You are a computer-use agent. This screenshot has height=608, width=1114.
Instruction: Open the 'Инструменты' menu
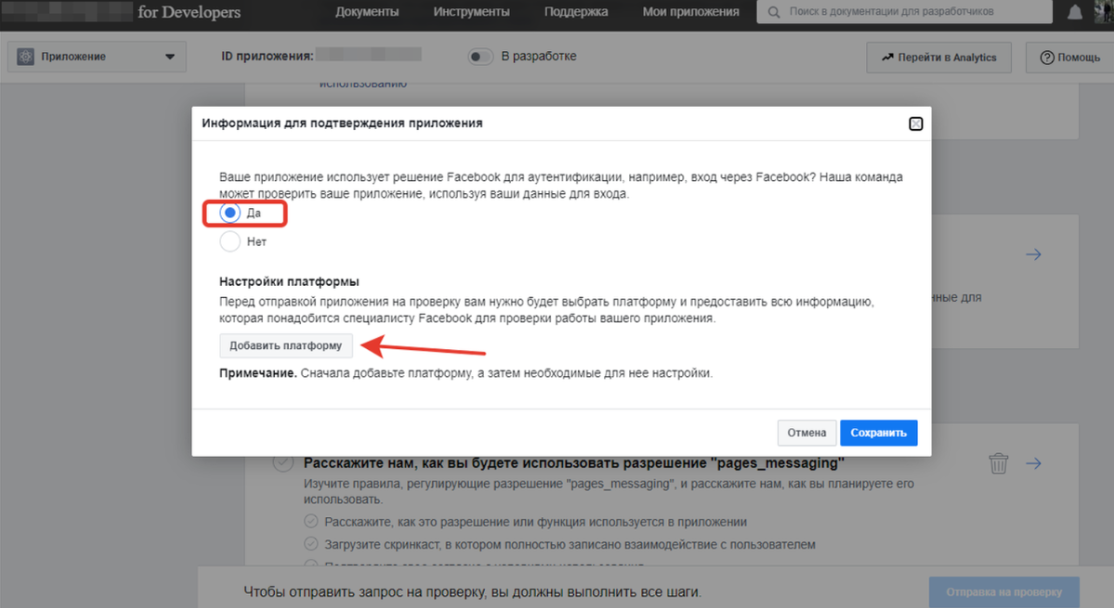click(x=471, y=12)
